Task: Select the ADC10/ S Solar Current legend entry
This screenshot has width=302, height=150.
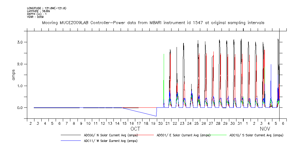Action: point(256,135)
